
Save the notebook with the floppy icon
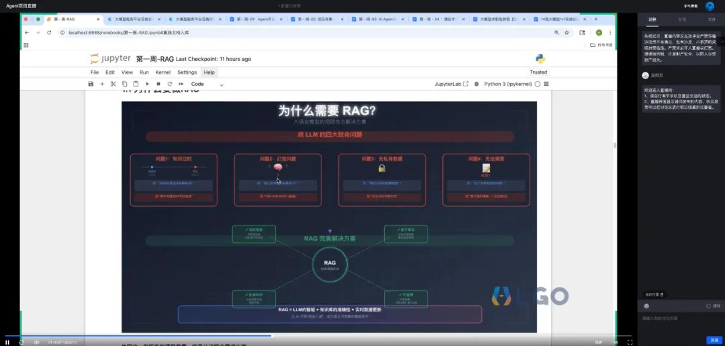[x=91, y=84]
